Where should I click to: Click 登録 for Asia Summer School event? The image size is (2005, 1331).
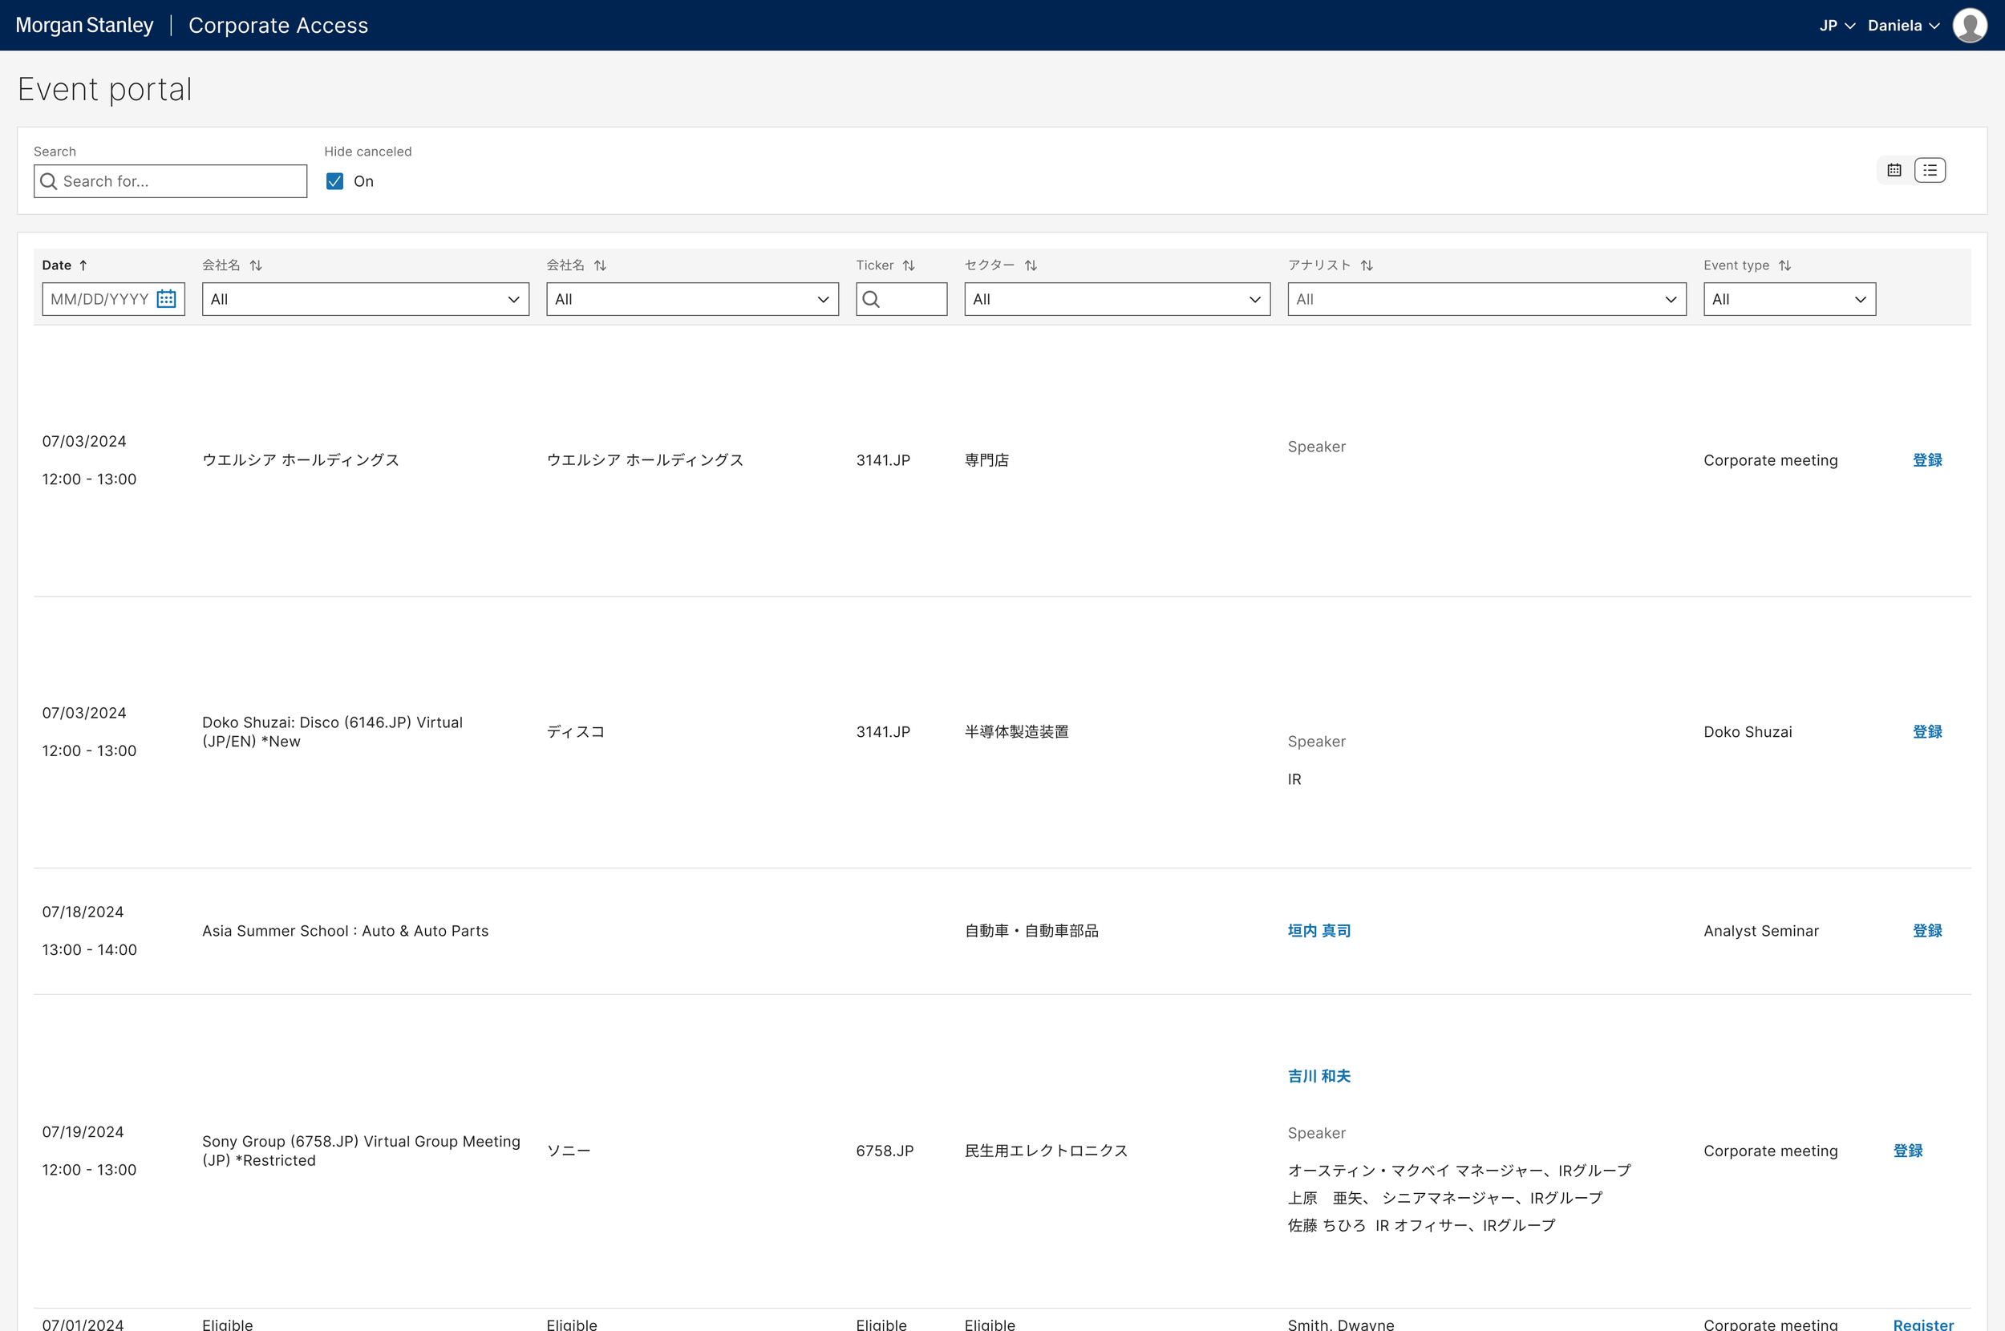pyautogui.click(x=1927, y=930)
